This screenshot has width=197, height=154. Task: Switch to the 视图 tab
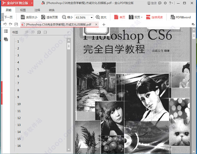23,10
